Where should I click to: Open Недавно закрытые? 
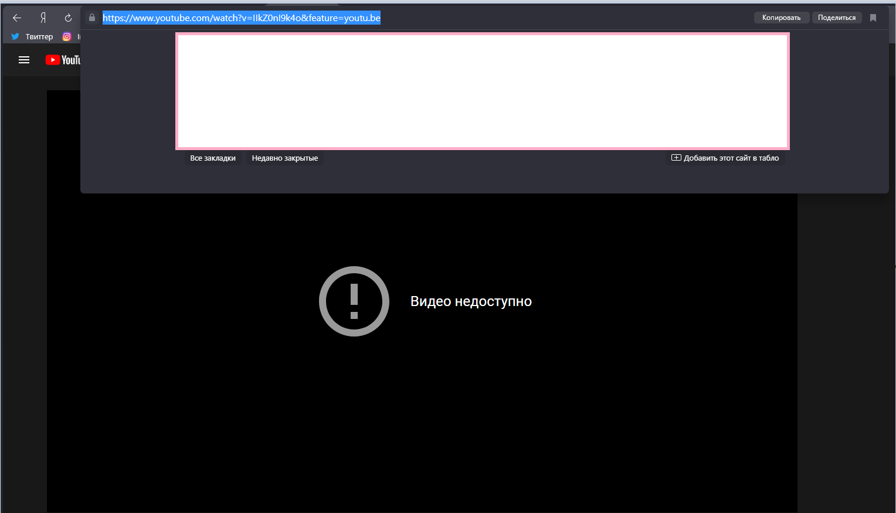(284, 158)
